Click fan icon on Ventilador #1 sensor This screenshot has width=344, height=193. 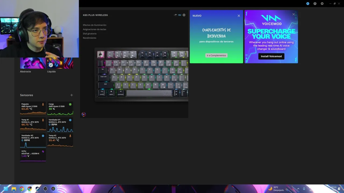pyautogui.click(x=70, y=120)
